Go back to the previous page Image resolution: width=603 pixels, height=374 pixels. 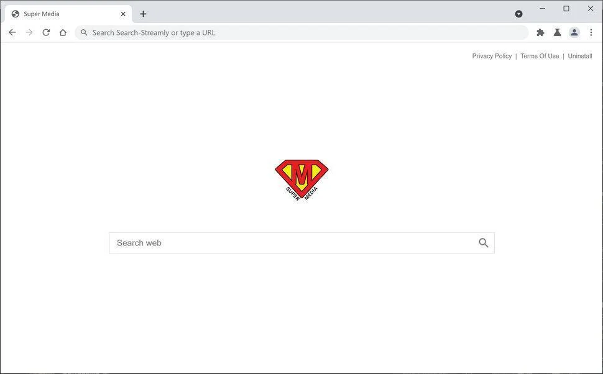(12, 33)
